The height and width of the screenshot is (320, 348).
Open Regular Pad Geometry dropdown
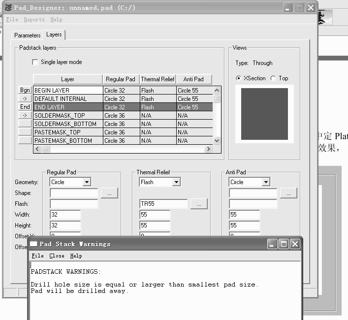tap(87, 182)
